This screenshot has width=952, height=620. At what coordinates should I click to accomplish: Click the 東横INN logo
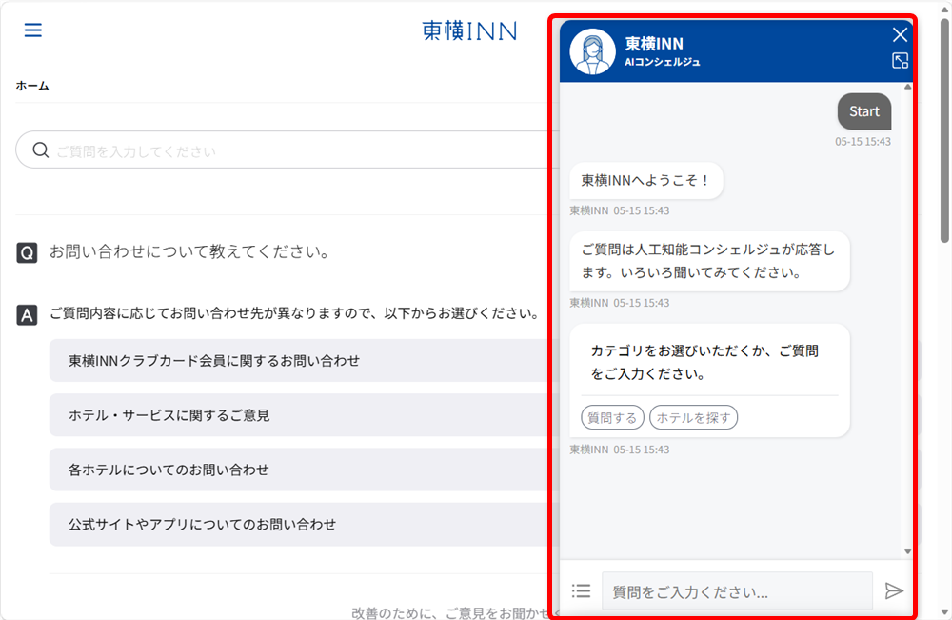pos(469,31)
